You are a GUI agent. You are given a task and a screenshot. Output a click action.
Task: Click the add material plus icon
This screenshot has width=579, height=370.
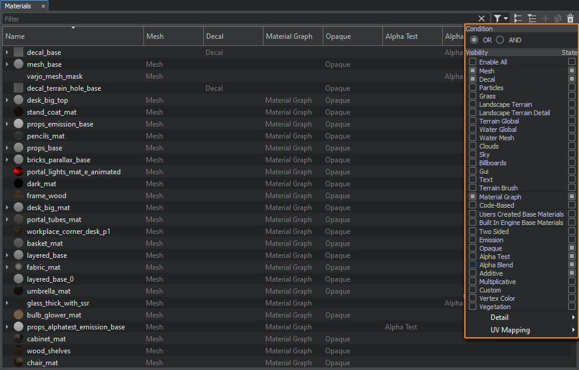(x=545, y=19)
